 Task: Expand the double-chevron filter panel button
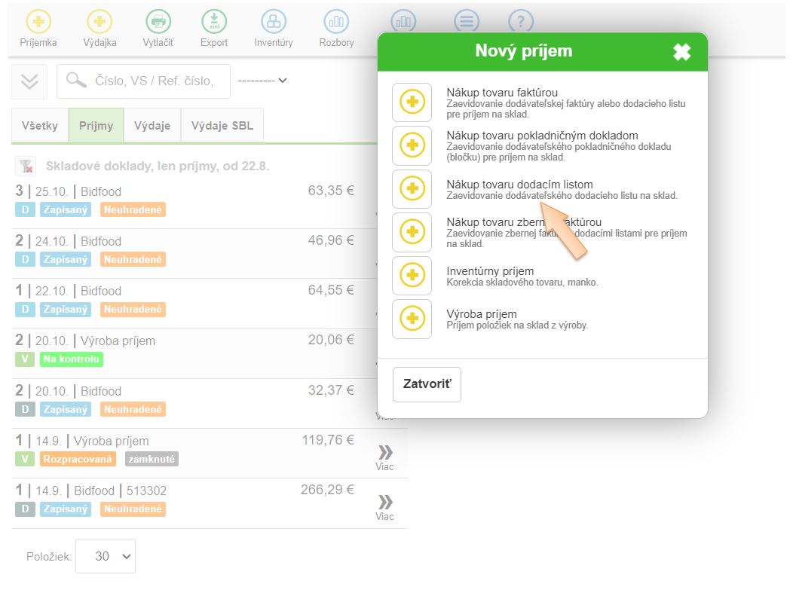pos(29,81)
